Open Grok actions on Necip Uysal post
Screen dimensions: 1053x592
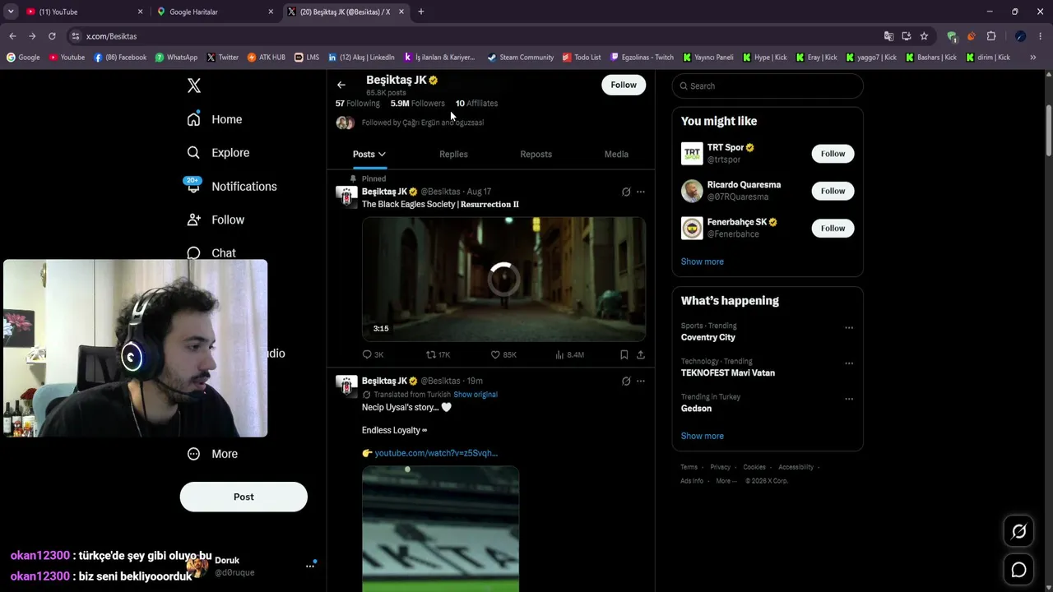click(626, 382)
